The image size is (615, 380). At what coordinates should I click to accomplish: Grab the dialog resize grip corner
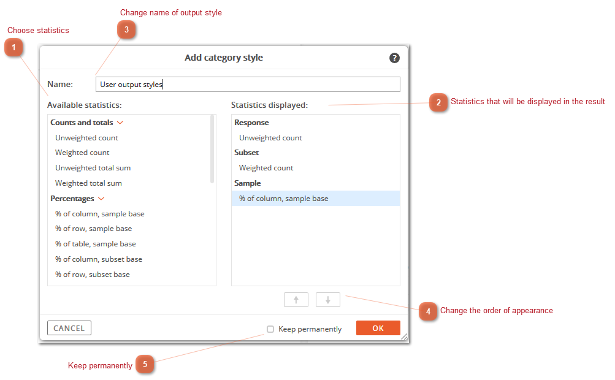(404, 336)
